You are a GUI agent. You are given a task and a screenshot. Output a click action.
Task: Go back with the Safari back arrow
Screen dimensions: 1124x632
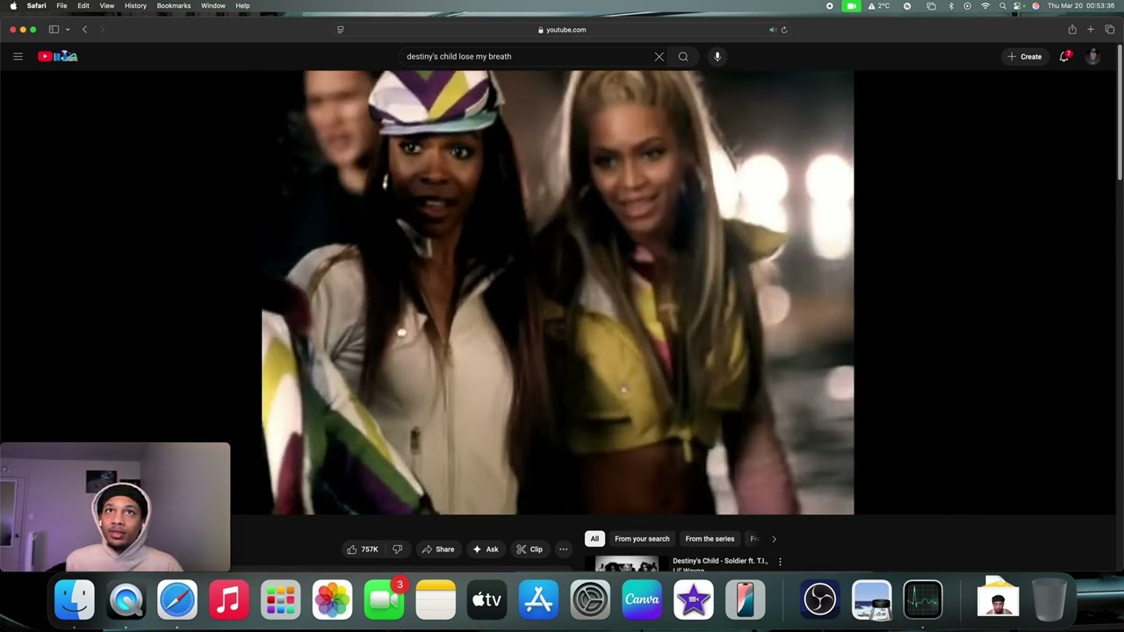coord(84,30)
